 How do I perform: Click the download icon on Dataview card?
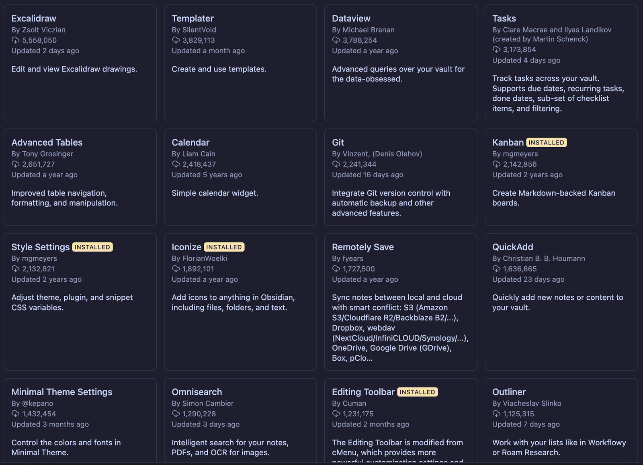[x=336, y=40]
